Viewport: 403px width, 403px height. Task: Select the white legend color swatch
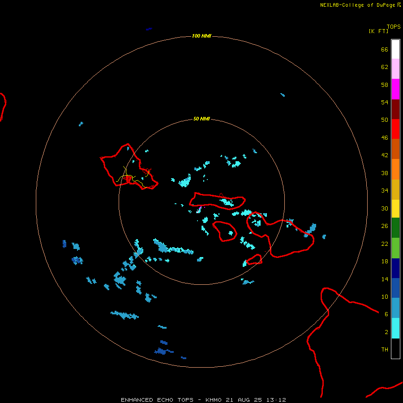395,49
